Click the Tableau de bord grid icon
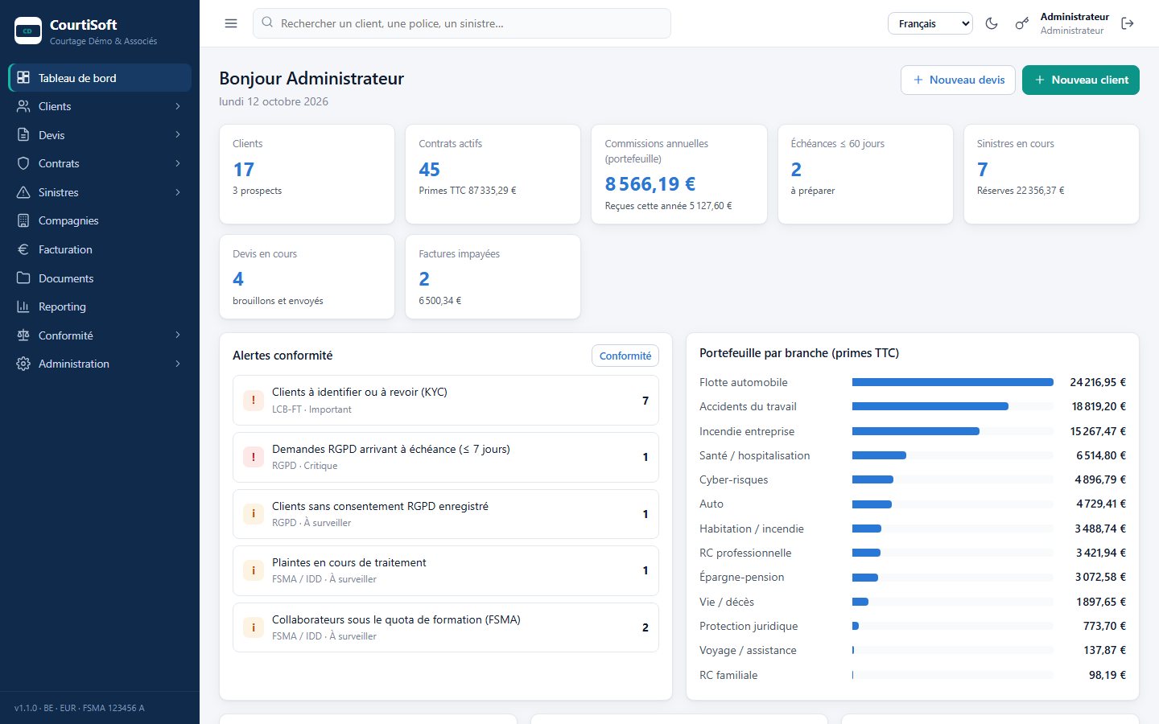Image resolution: width=1159 pixels, height=724 pixels. point(23,78)
